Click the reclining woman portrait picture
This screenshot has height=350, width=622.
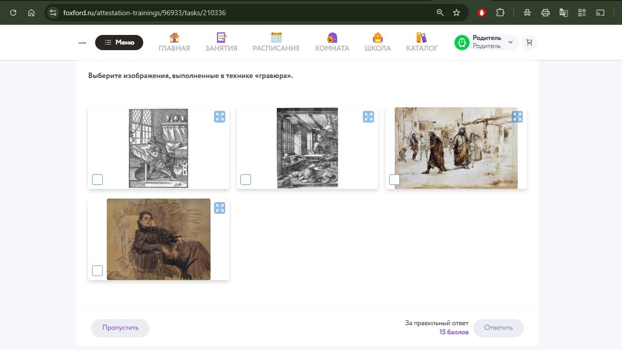[158, 239]
